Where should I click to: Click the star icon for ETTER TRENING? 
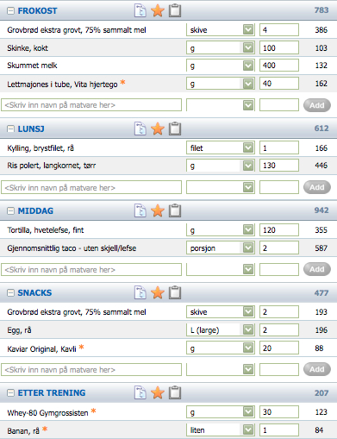coord(158,392)
